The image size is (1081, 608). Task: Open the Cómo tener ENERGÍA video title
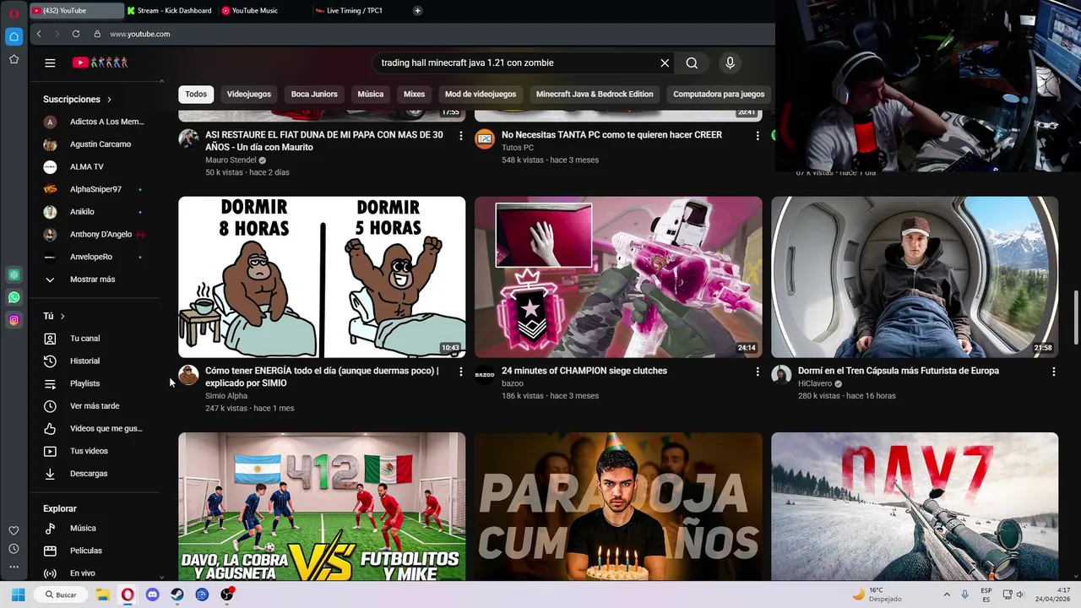click(323, 377)
